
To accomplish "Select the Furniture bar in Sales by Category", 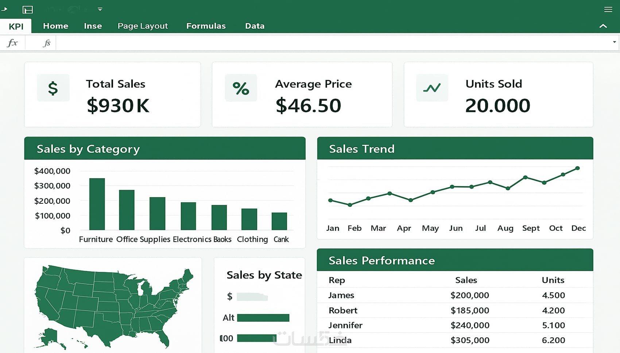I will [97, 204].
